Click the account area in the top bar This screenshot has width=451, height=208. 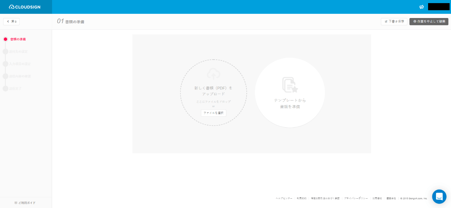[439, 6]
